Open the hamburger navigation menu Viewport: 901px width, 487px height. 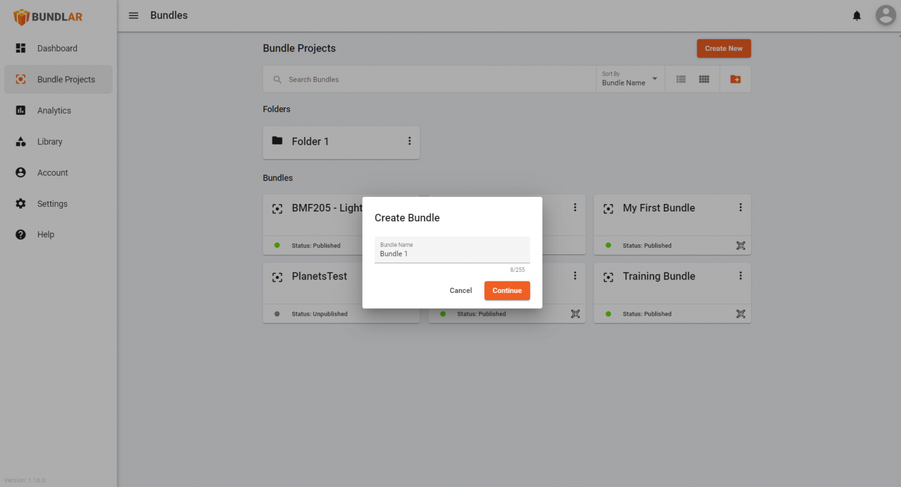coord(134,16)
